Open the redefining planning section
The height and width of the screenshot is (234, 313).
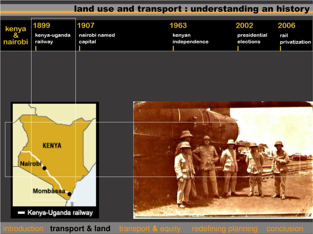coord(225,229)
